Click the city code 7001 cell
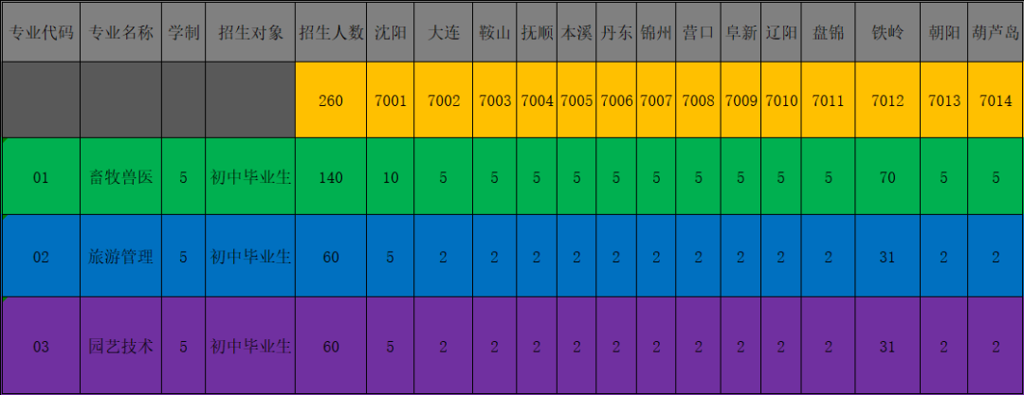The height and width of the screenshot is (395, 1024). click(x=391, y=100)
